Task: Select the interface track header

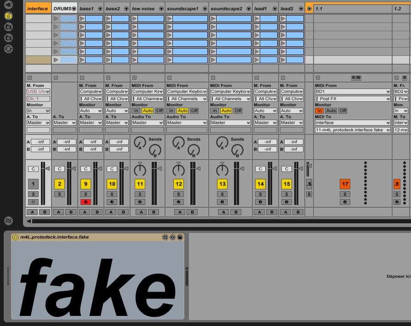Action: coord(38,9)
